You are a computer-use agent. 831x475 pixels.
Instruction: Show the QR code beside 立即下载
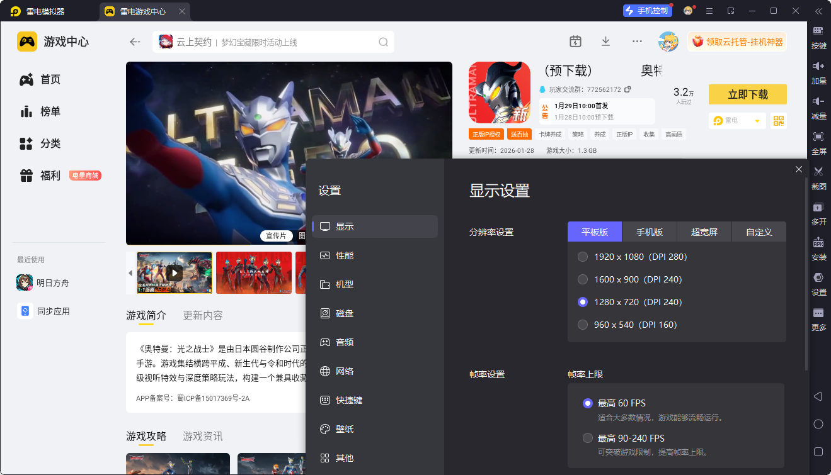pos(779,121)
